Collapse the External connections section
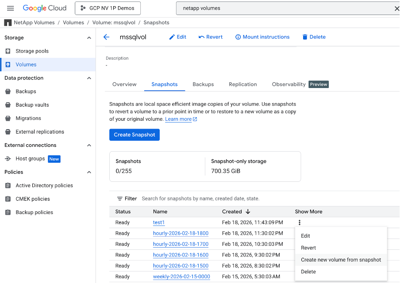This screenshot has height=283, width=400. click(89, 145)
